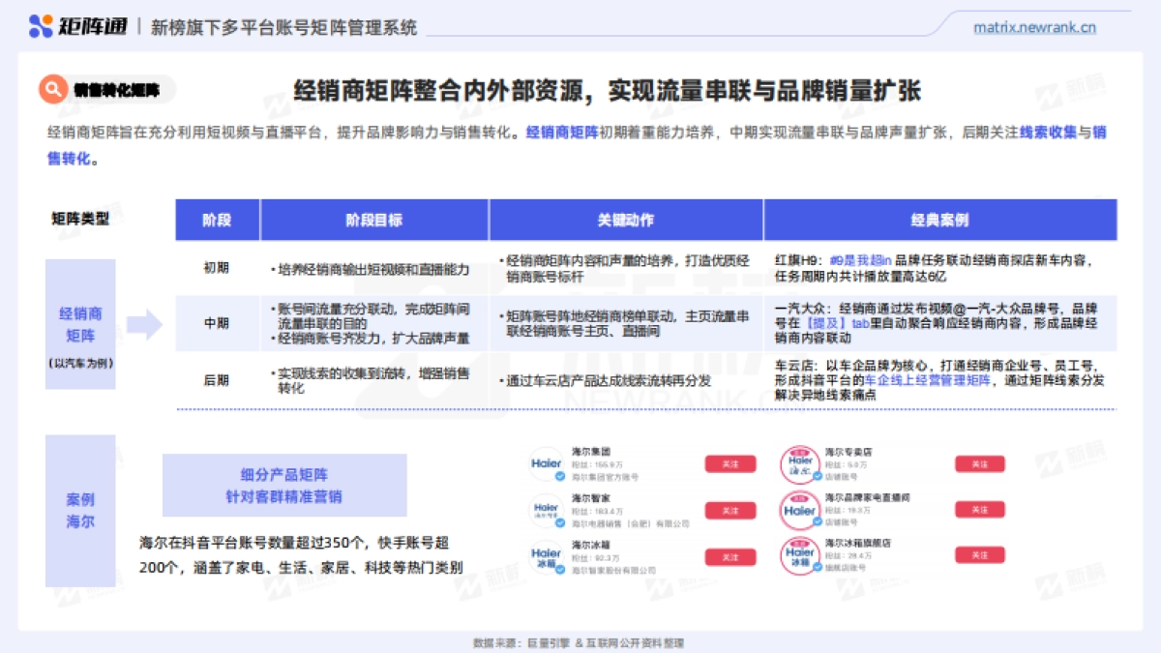The width and height of the screenshot is (1161, 653).
Task: Click the magnifier icon on 销售转化矩阵 badge
Action: [52, 90]
